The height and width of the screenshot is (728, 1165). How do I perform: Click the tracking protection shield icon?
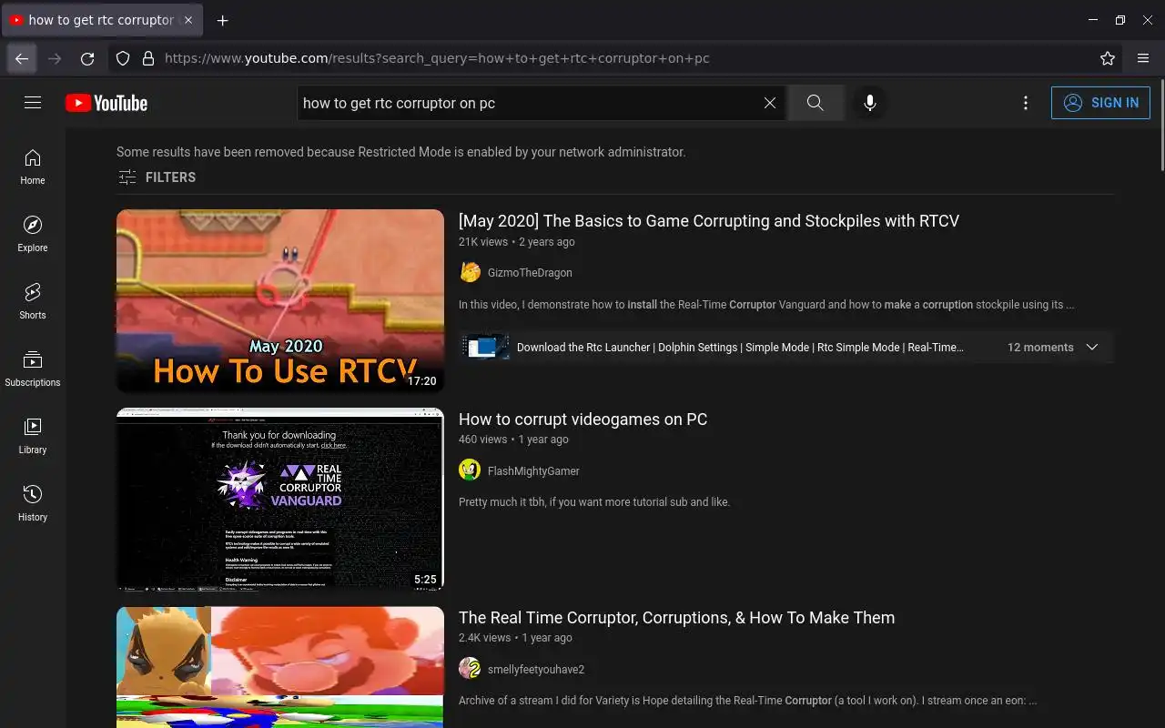click(123, 58)
